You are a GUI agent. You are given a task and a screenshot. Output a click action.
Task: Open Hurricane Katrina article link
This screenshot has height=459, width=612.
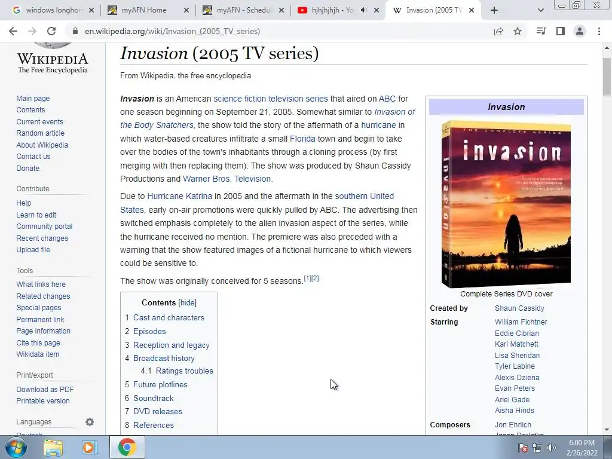tap(179, 196)
